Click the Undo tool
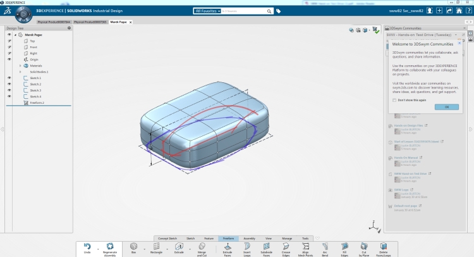 [87, 246]
